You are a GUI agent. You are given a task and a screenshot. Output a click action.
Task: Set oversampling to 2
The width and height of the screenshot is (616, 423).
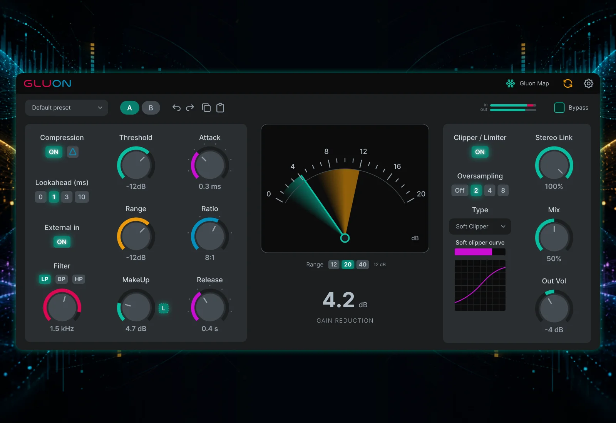[x=476, y=190]
